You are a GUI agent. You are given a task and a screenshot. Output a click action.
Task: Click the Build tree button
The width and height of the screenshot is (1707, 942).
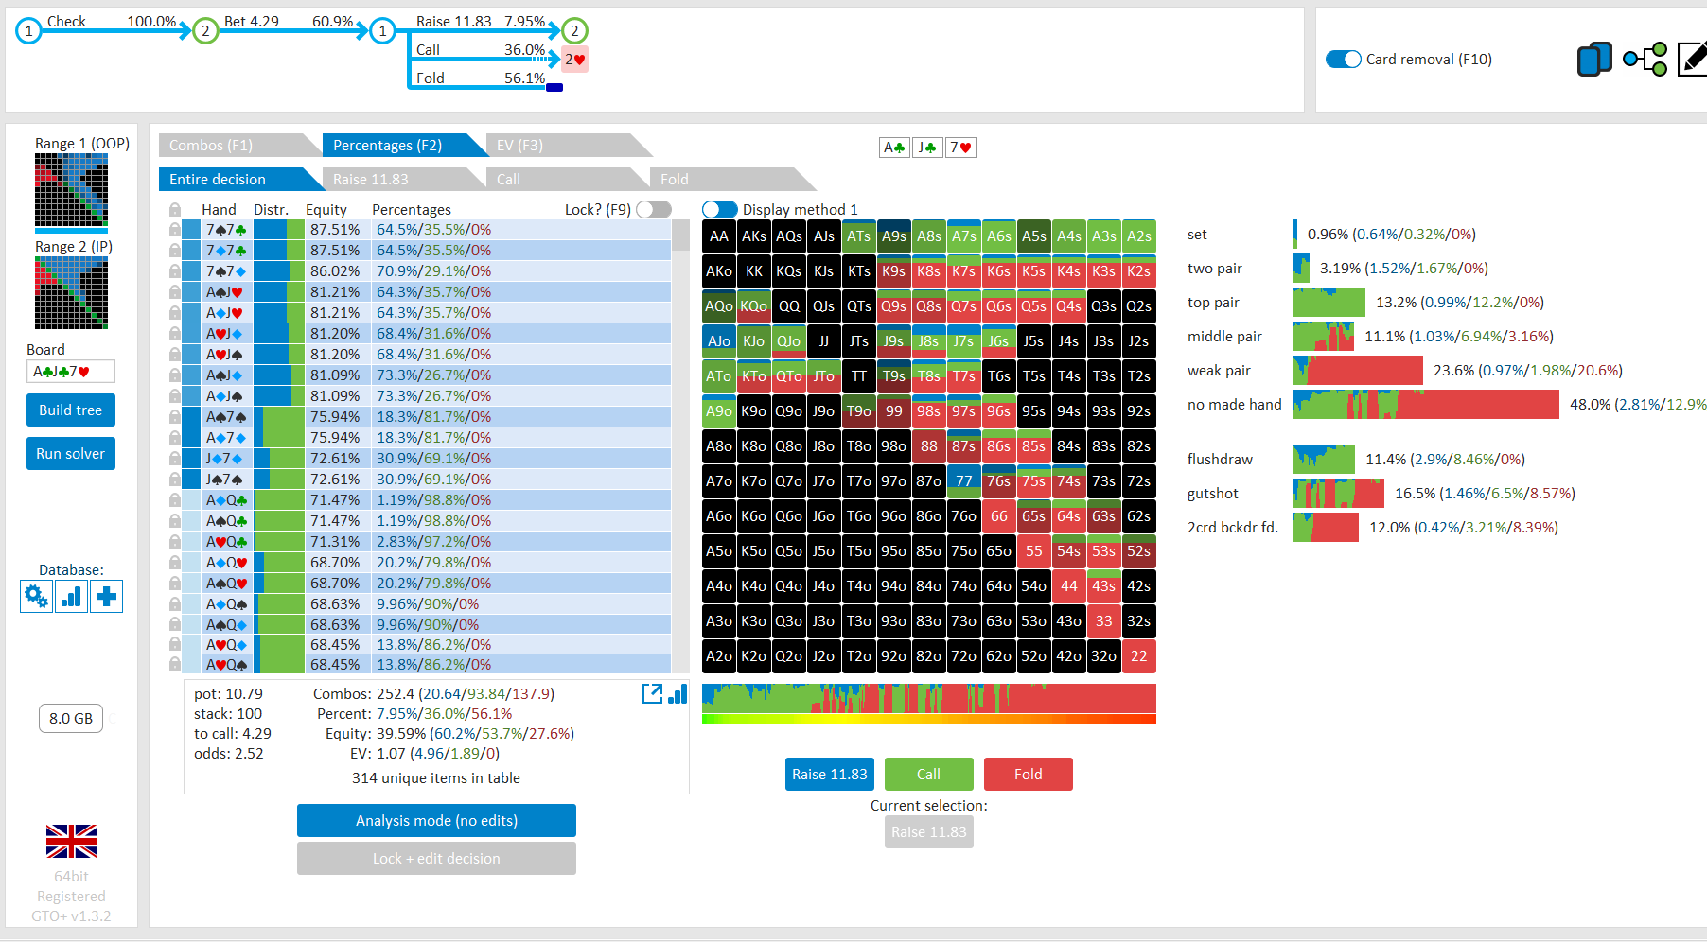(71, 410)
